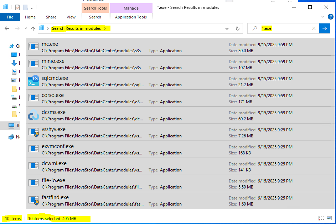The height and width of the screenshot is (224, 336).
Task: Select the file name mc.exe
Action: (50, 44)
